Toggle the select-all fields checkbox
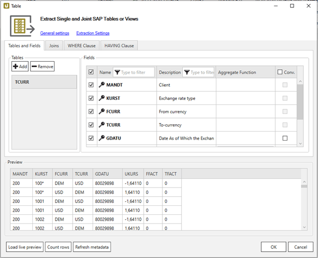 coord(91,72)
